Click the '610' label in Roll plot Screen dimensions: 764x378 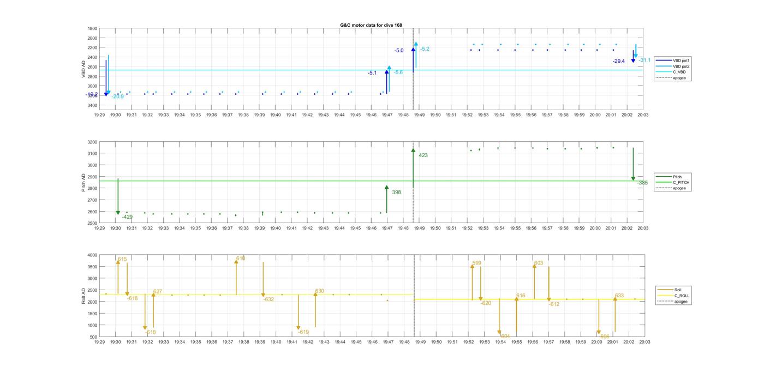[x=241, y=258]
